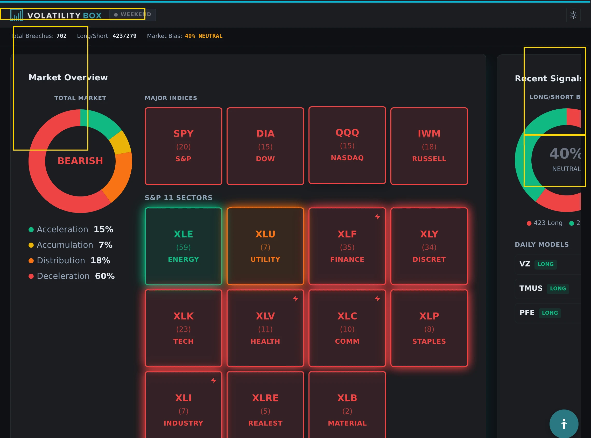Click the TMUS row in Daily Models
Image resolution: width=591 pixels, height=438 pixels.
[x=548, y=289]
